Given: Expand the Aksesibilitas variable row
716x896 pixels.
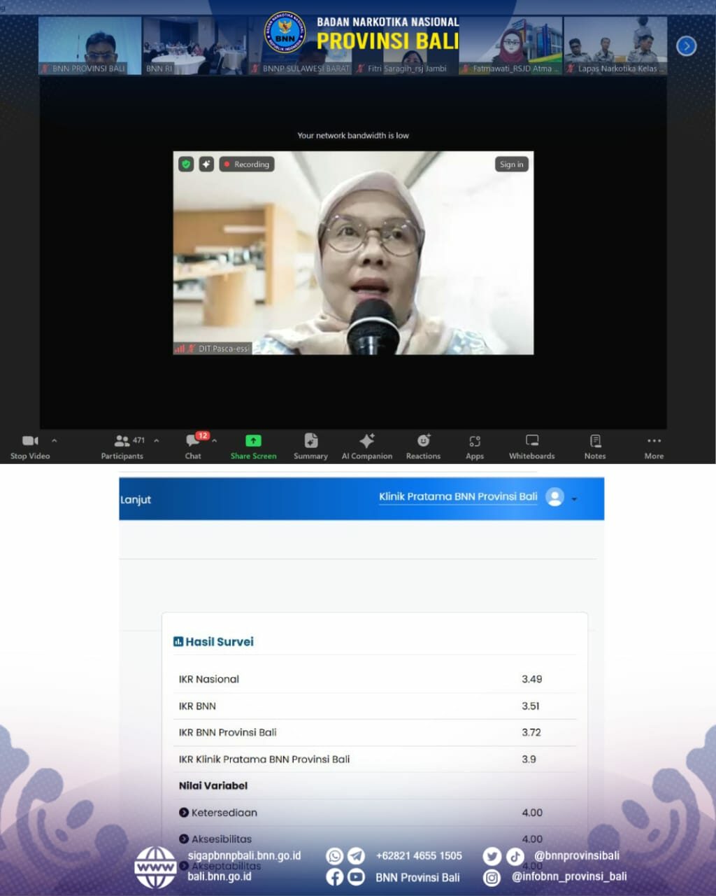Looking at the screenshot, I should (184, 839).
